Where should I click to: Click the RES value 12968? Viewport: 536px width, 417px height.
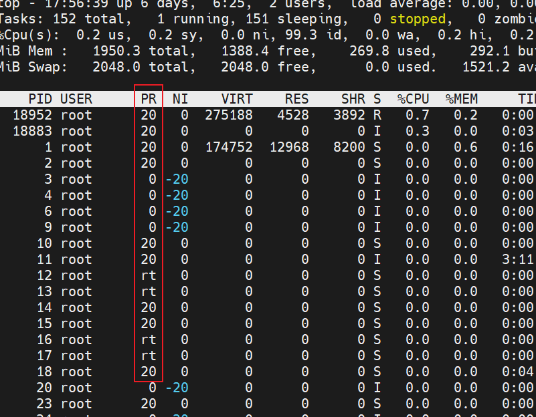pyautogui.click(x=288, y=147)
